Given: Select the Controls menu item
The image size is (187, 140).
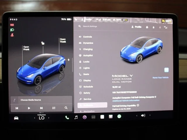Looking at the screenshot, I should (x=86, y=37).
